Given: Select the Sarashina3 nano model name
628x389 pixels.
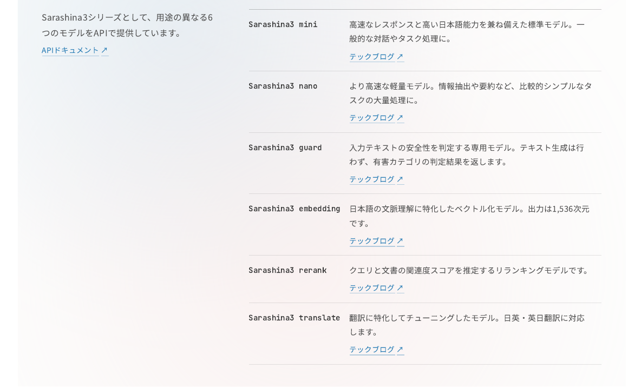Looking at the screenshot, I should point(283,86).
